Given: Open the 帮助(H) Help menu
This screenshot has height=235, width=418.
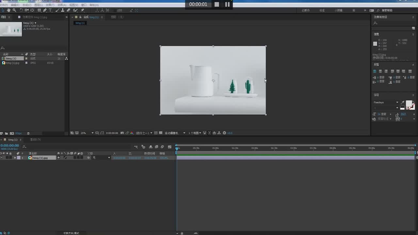Looking at the screenshot, I should click(x=94, y=5).
